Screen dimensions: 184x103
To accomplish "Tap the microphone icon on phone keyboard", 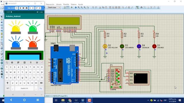I will coord(31,63).
